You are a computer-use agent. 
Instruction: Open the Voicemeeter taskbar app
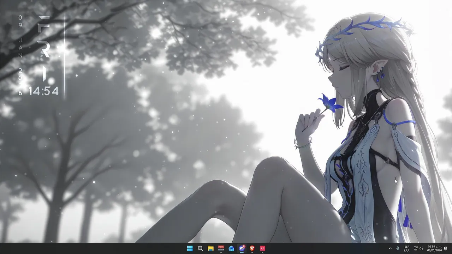click(x=221, y=248)
